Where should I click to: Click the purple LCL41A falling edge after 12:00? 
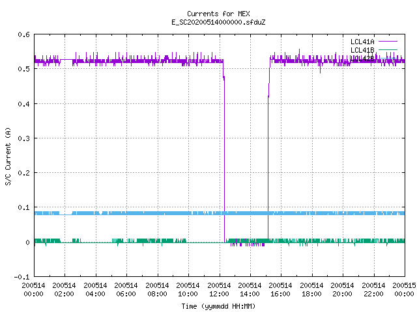224,159
